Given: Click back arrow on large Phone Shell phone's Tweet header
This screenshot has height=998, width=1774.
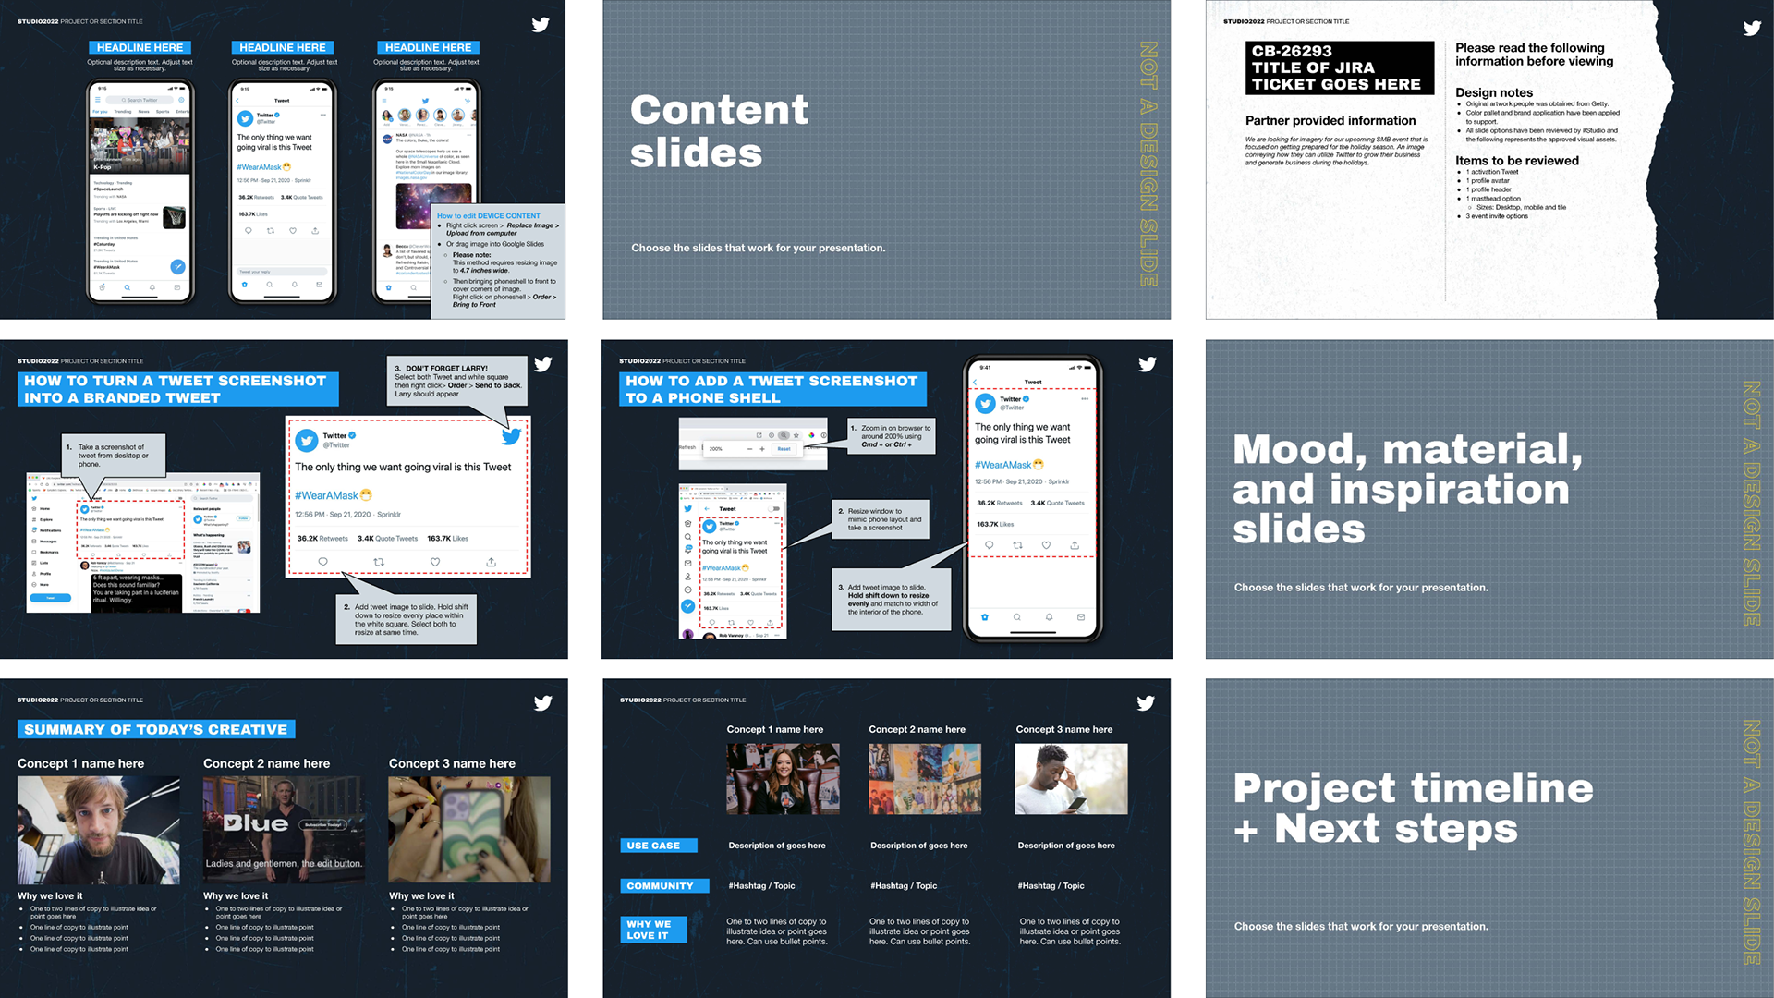Looking at the screenshot, I should [x=975, y=383].
